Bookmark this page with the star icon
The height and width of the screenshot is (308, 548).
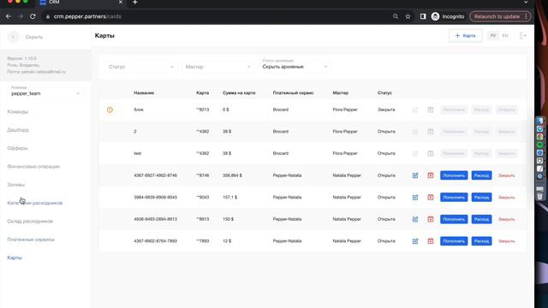pyautogui.click(x=408, y=16)
